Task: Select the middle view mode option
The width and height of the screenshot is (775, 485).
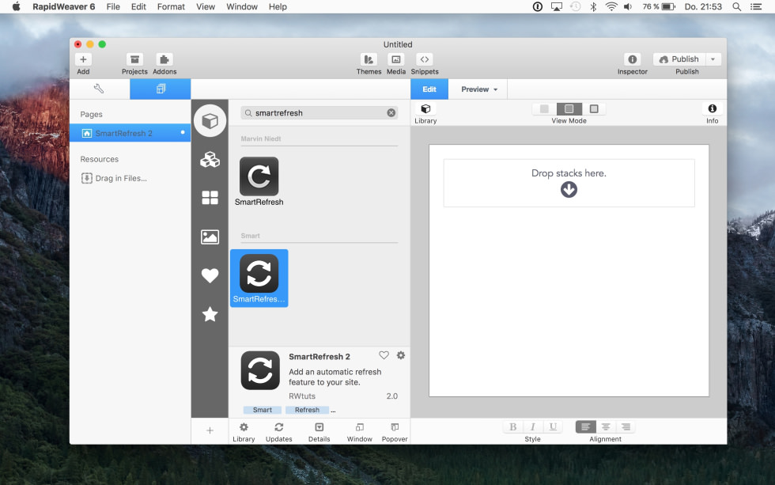Action: tap(569, 108)
